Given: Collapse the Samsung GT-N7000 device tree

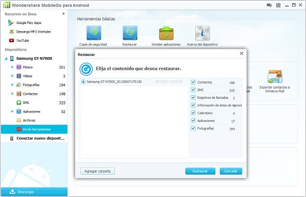Looking at the screenshot, I should tap(6, 59).
